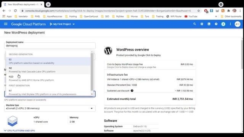Click the Google Cloud Platform logo text
The width and height of the screenshot is (244, 137).
[x=28, y=24]
